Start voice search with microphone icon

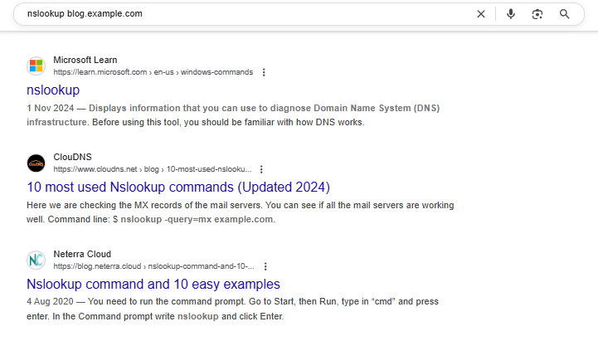(511, 14)
